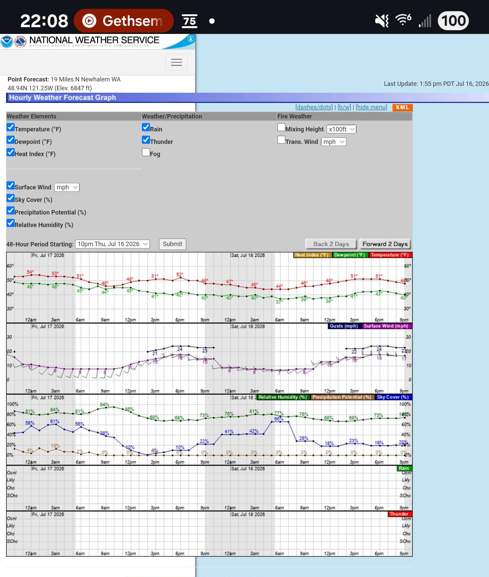Uncheck the Temperature (°F) checkbox
This screenshot has width=489, height=577.
pyautogui.click(x=11, y=128)
